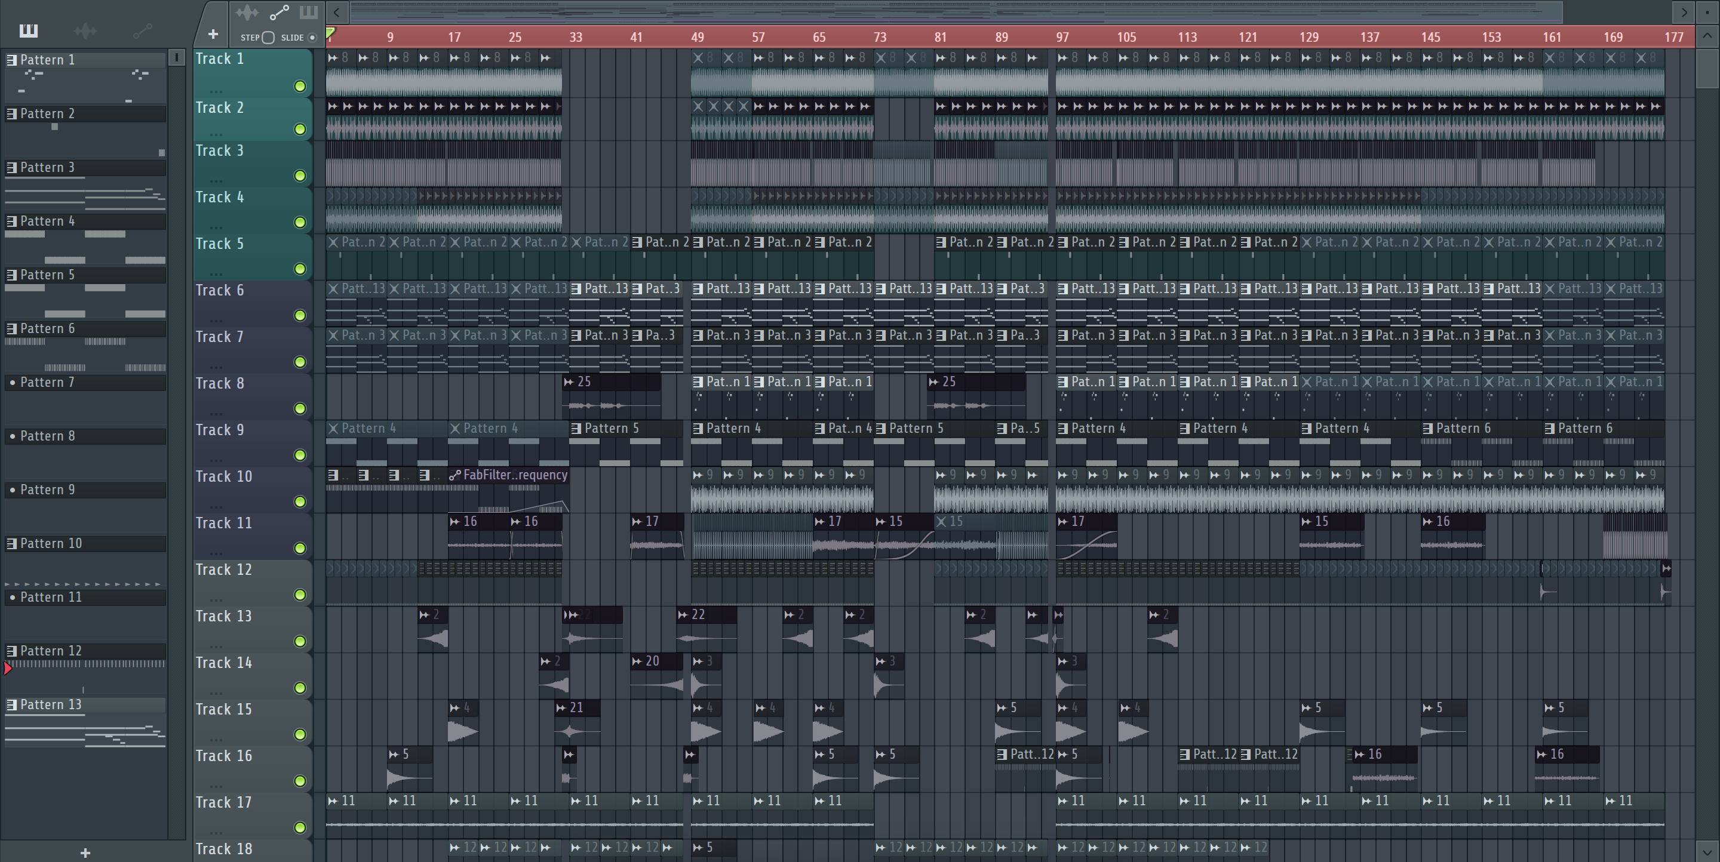Select the Track 14 header

(253, 676)
